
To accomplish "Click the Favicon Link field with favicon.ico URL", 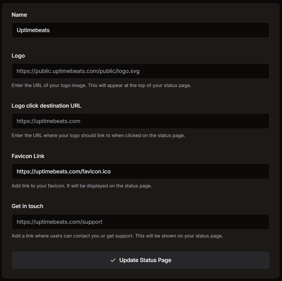I will click(x=141, y=171).
